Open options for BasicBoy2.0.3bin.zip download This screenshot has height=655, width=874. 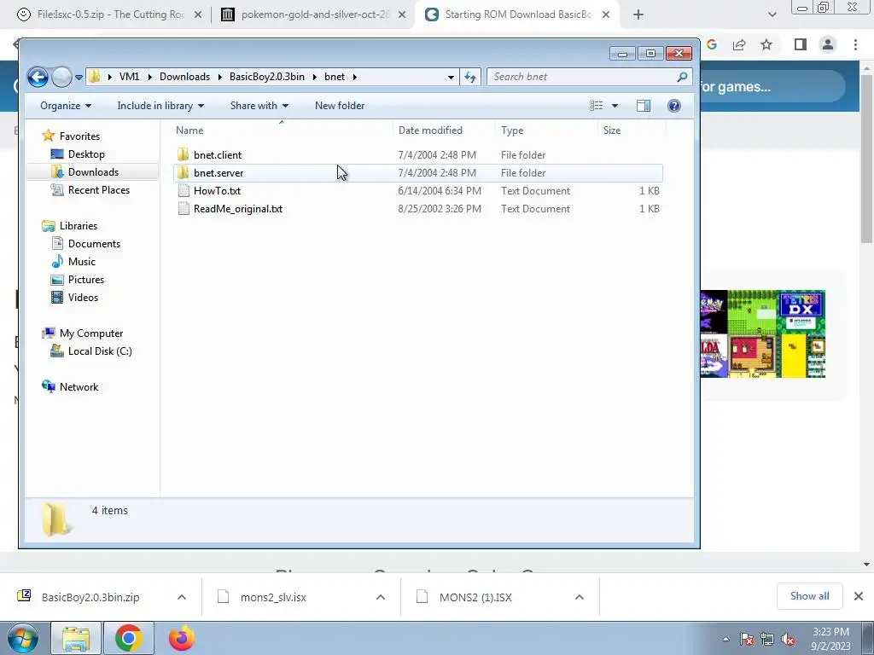182,597
